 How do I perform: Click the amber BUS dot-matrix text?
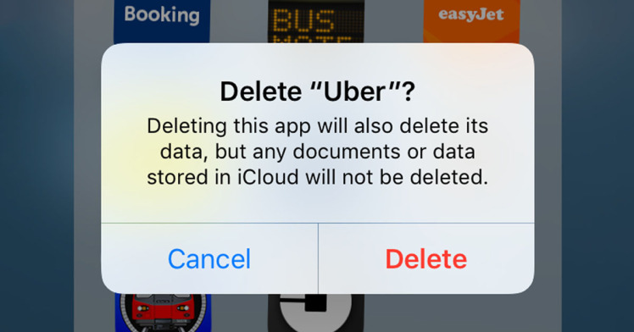click(x=303, y=20)
